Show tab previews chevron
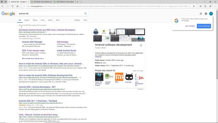The height and width of the screenshot is (123, 218). [81, 2]
